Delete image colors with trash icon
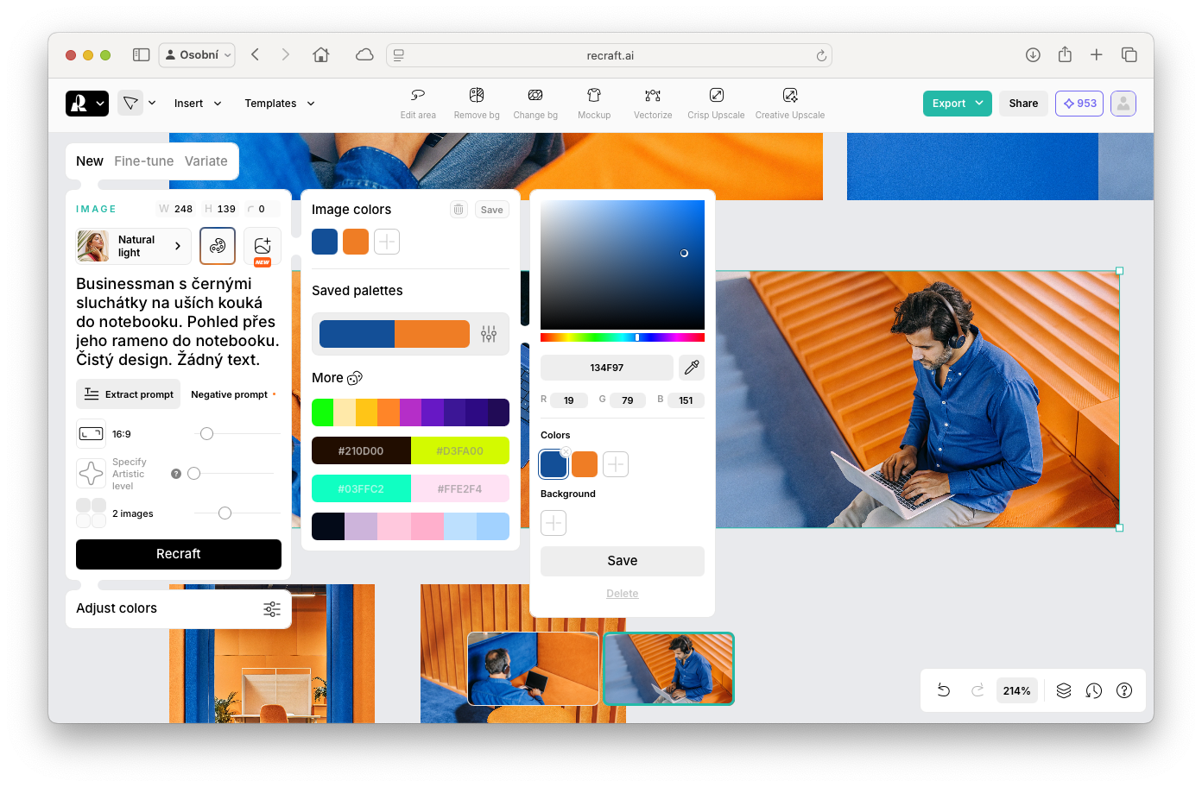This screenshot has width=1202, height=787. [x=459, y=210]
